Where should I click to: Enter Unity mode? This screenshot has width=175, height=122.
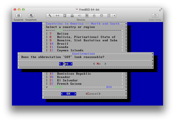point(155,16)
